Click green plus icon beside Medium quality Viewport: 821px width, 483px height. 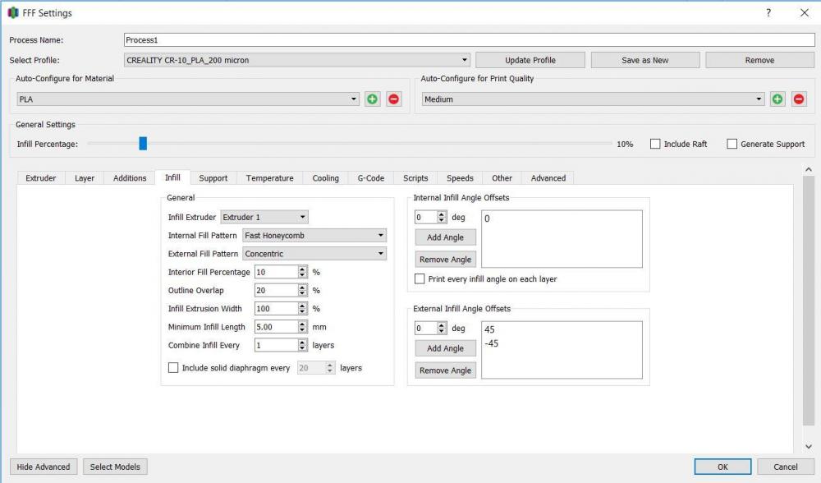777,99
